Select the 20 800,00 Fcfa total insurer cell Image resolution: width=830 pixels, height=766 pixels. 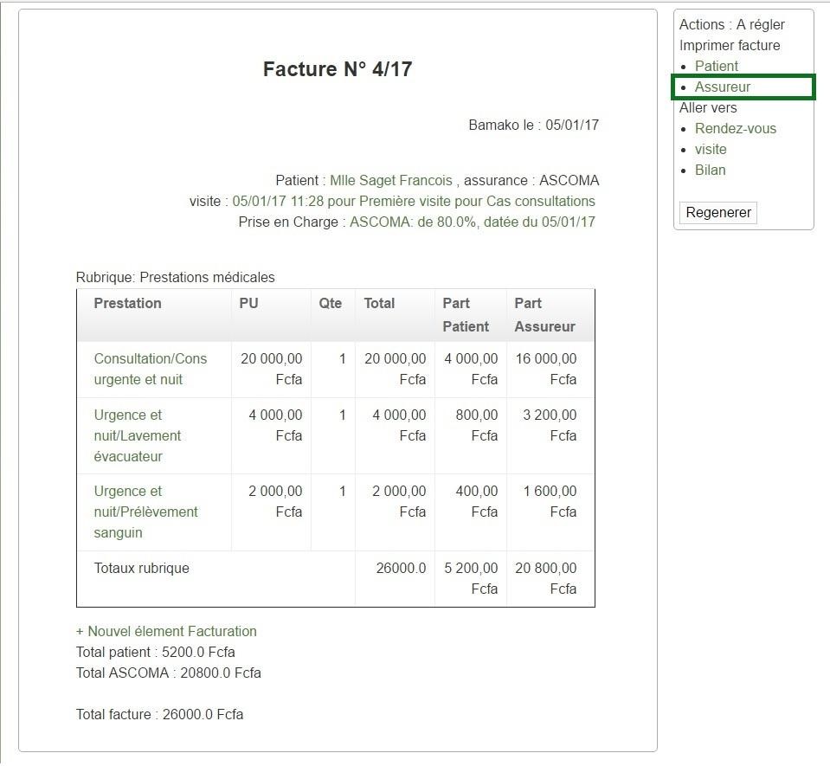(x=550, y=578)
